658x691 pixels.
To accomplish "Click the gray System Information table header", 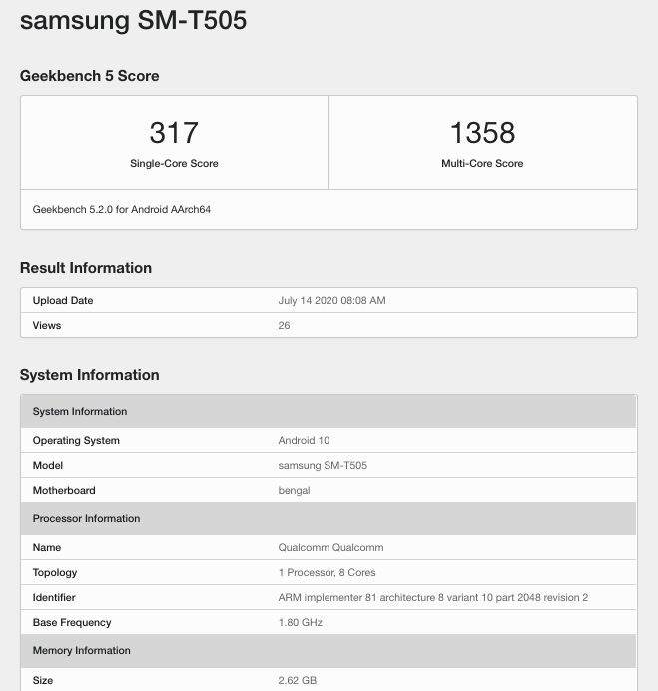I will pos(329,411).
